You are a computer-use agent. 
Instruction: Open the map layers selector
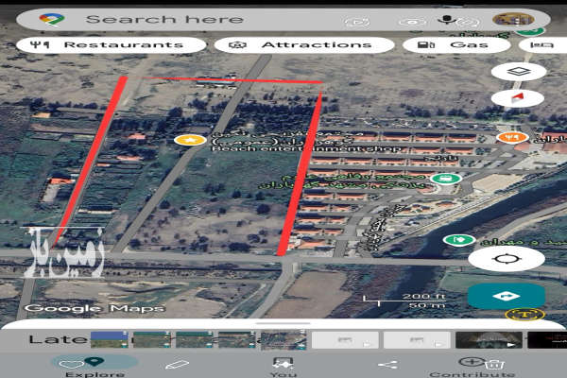pyautogui.click(x=518, y=71)
